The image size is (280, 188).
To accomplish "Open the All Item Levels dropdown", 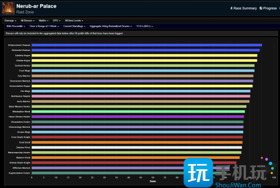I will click(74, 21).
